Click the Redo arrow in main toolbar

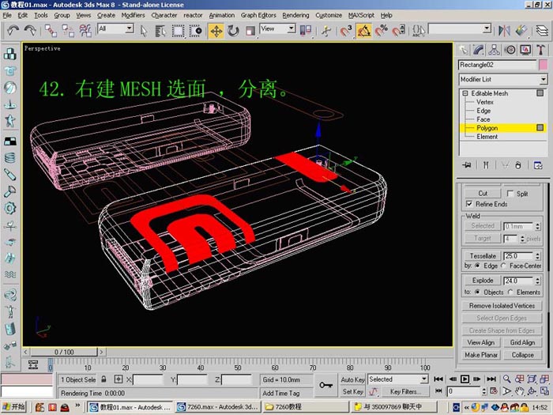[31, 31]
